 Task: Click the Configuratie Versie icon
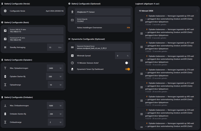[5, 11]
